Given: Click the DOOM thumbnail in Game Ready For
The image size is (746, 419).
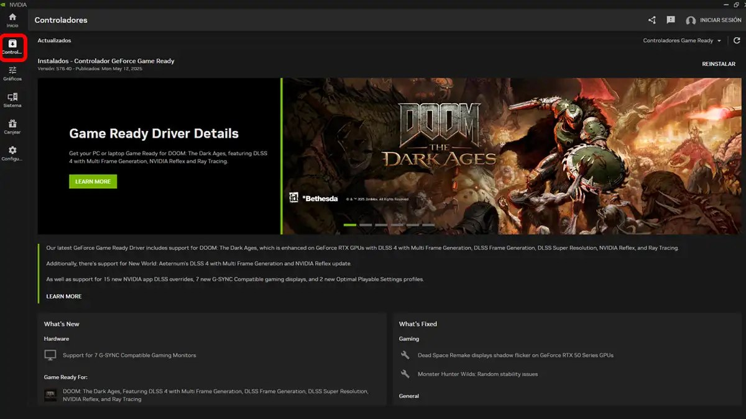Looking at the screenshot, I should (x=51, y=395).
